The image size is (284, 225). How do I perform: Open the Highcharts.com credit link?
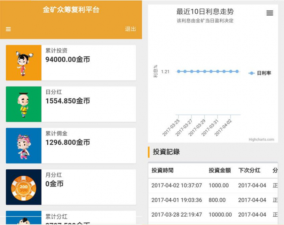(261, 140)
